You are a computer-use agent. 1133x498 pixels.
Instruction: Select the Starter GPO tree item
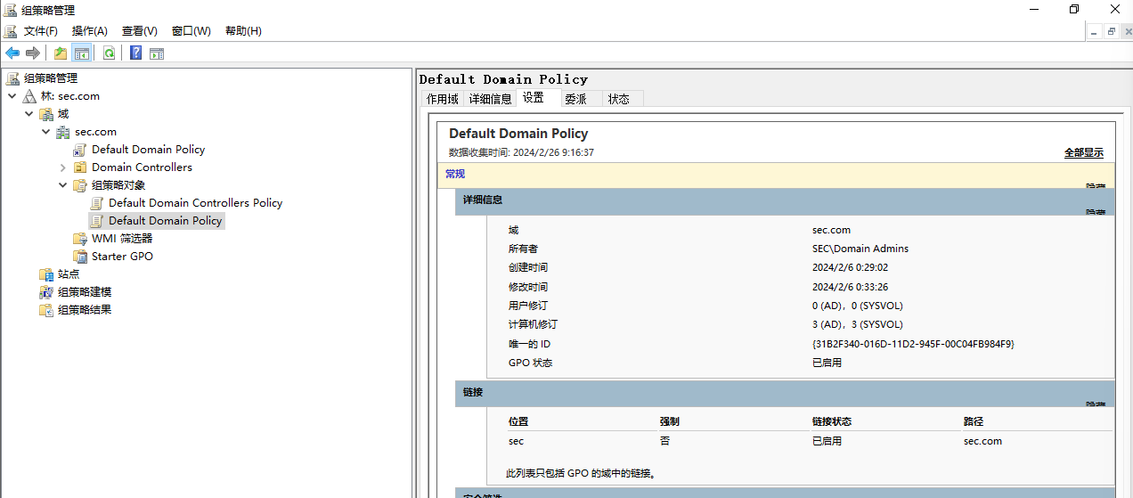click(122, 257)
